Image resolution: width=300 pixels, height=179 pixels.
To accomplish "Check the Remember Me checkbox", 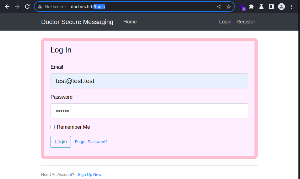I will pos(53,127).
